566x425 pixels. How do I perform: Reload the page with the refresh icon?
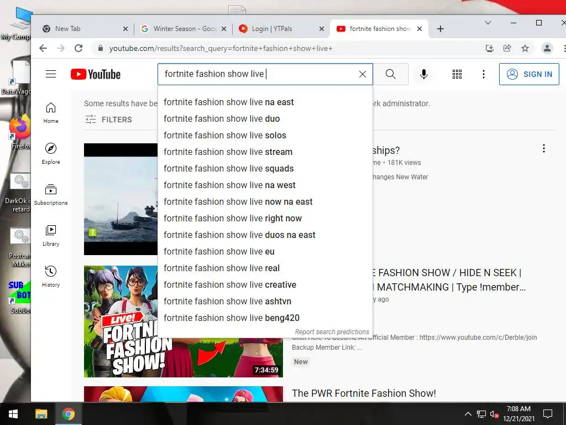tap(78, 48)
